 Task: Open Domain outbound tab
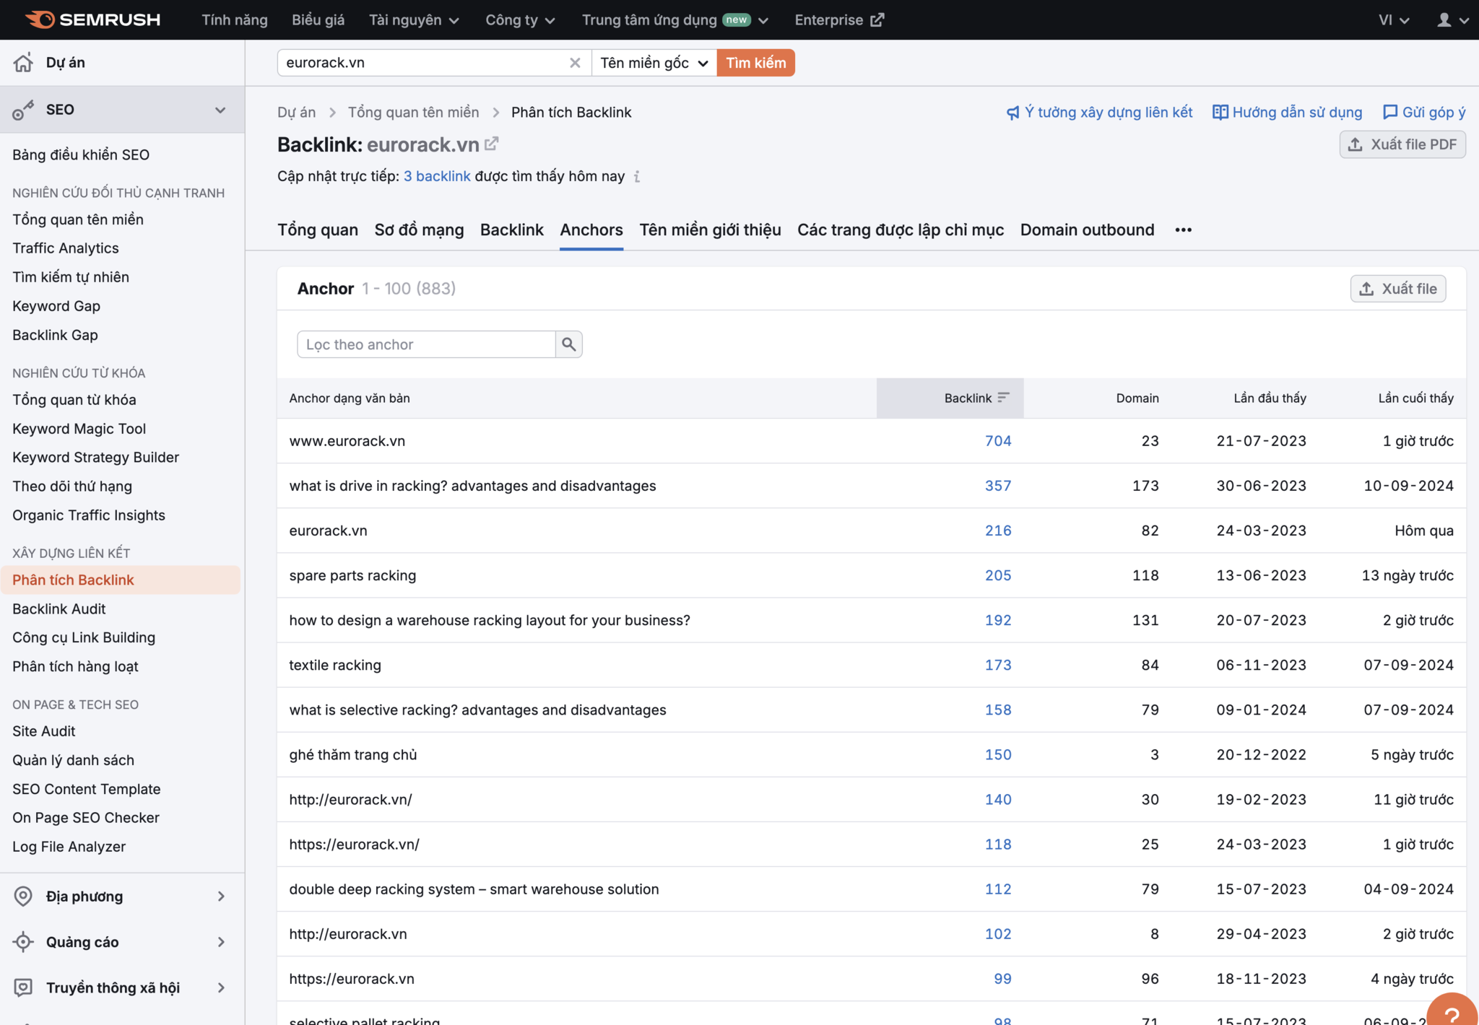(1087, 230)
